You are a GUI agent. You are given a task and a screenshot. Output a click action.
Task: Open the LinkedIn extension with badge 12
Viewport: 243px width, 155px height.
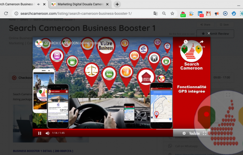click(200, 14)
